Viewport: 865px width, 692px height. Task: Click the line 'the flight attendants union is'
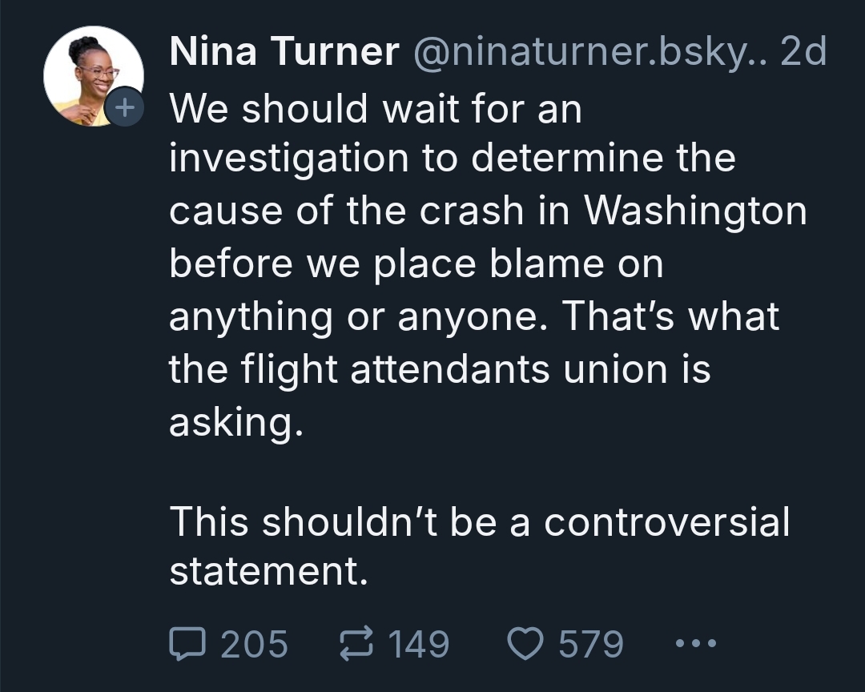pyautogui.click(x=440, y=370)
